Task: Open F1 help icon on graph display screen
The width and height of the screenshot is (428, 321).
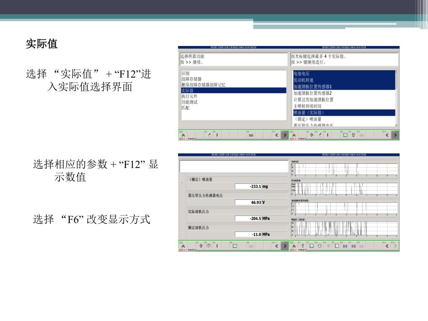Action: (x=303, y=246)
